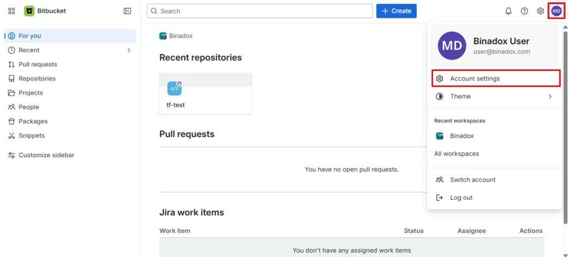This screenshot has width=569, height=257.
Task: Open the app switcher grid icon
Action: coord(12,11)
